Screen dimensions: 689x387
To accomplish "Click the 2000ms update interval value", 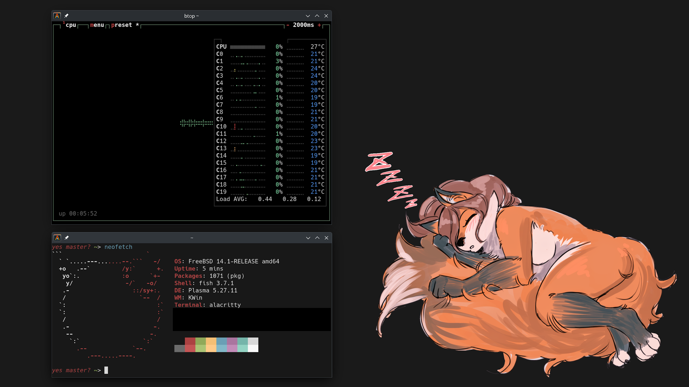I will click(x=303, y=25).
